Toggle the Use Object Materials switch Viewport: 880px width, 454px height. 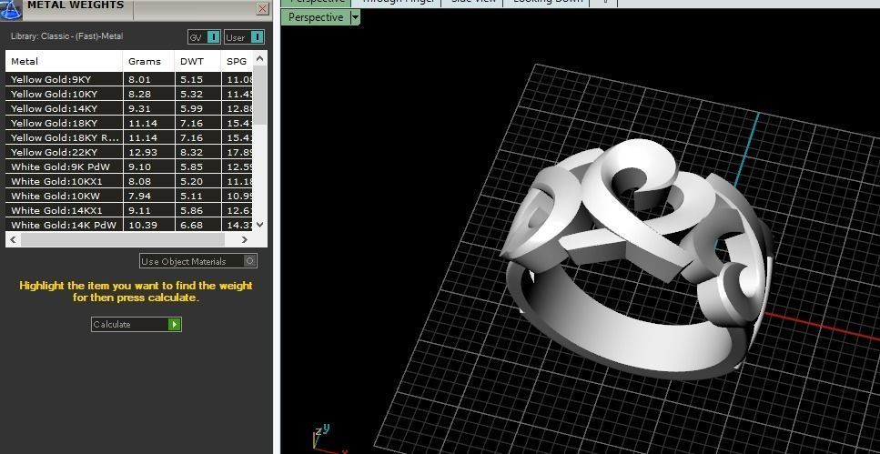250,261
